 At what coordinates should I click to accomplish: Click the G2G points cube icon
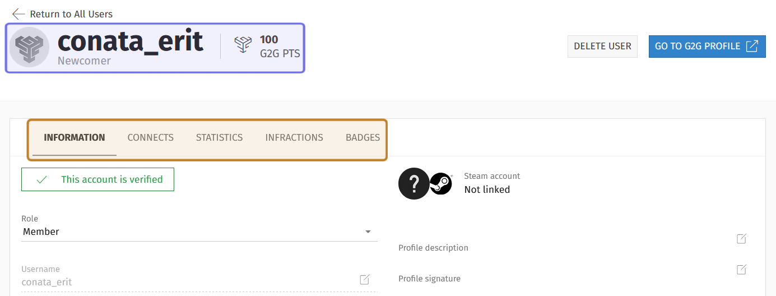tap(243, 45)
